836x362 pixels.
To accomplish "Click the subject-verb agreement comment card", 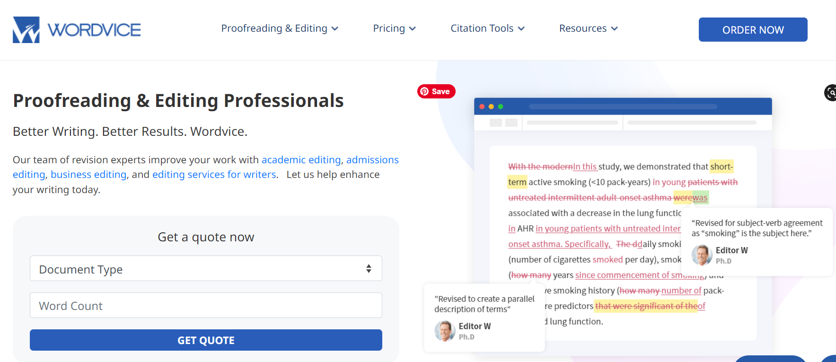I will tap(757, 242).
